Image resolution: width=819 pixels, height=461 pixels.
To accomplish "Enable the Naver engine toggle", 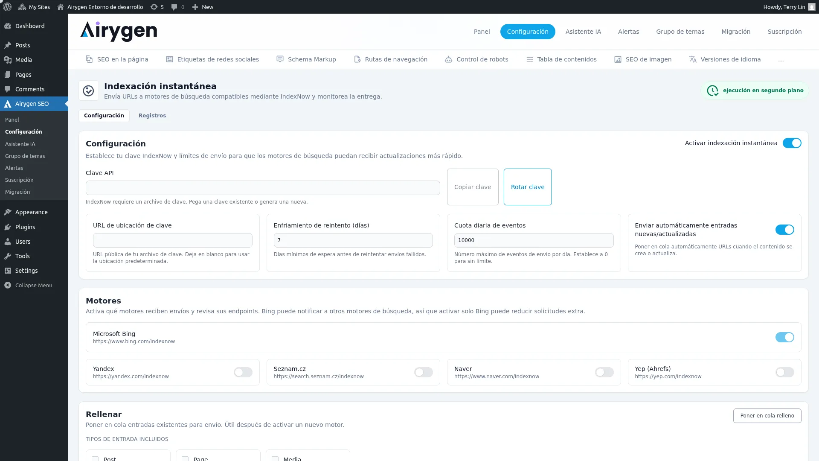I will pos(604,372).
